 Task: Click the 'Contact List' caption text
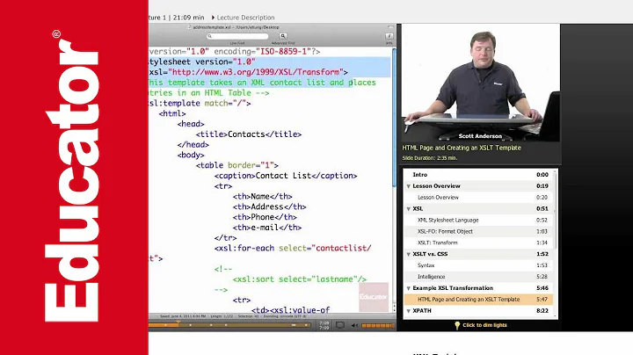point(283,176)
